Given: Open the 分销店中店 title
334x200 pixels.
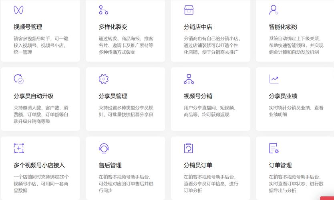Looking at the screenshot, I should click(x=198, y=27).
